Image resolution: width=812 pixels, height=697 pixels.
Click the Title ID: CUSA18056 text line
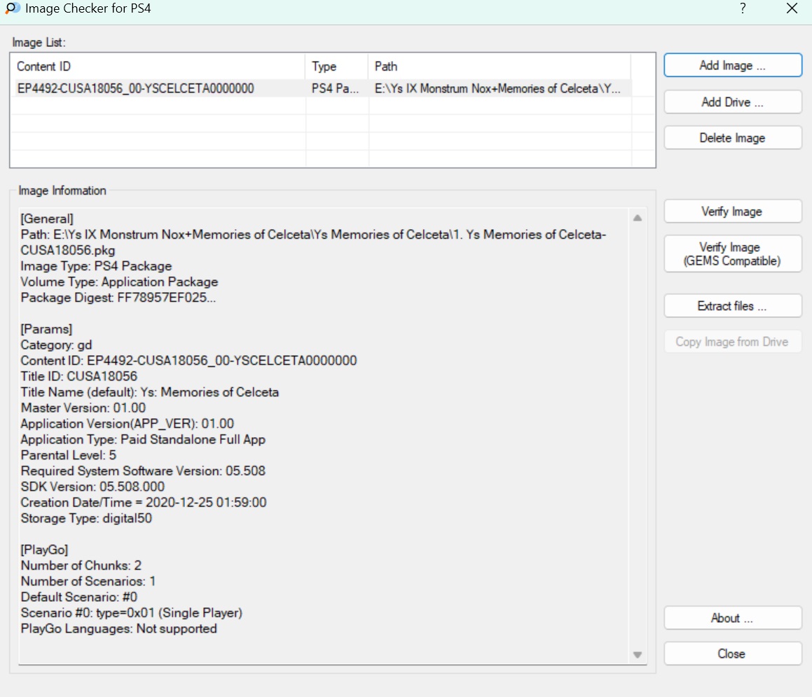(79, 376)
